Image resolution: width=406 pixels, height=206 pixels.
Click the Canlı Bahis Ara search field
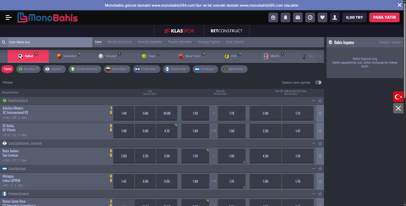pos(49,42)
